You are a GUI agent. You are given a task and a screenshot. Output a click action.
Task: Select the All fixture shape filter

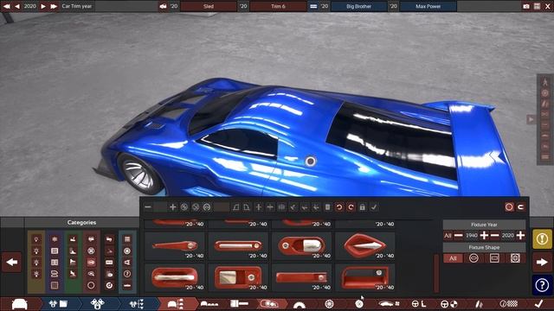[453, 258]
